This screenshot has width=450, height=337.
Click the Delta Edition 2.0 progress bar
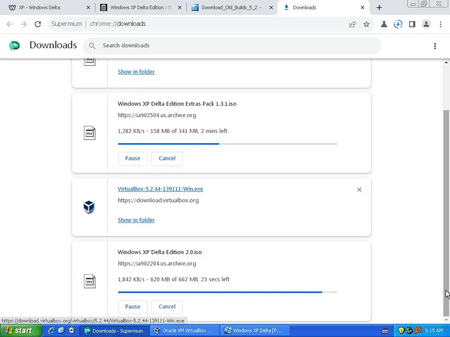(x=228, y=292)
